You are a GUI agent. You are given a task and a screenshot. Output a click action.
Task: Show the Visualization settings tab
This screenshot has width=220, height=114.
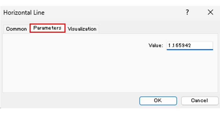click(82, 29)
